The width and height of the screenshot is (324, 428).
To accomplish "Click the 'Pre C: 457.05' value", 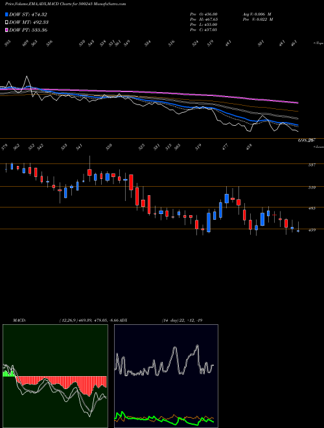I will point(203,30).
